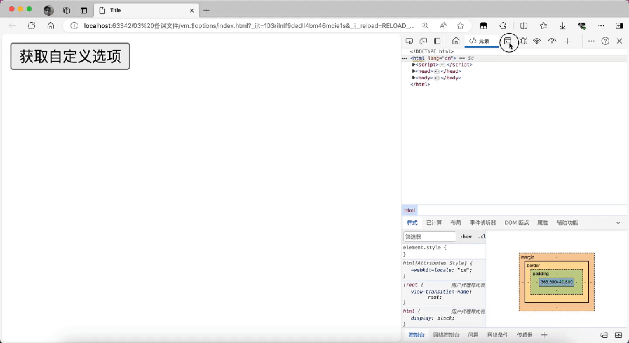Add more tools with the DevTools plus icon

click(x=567, y=41)
